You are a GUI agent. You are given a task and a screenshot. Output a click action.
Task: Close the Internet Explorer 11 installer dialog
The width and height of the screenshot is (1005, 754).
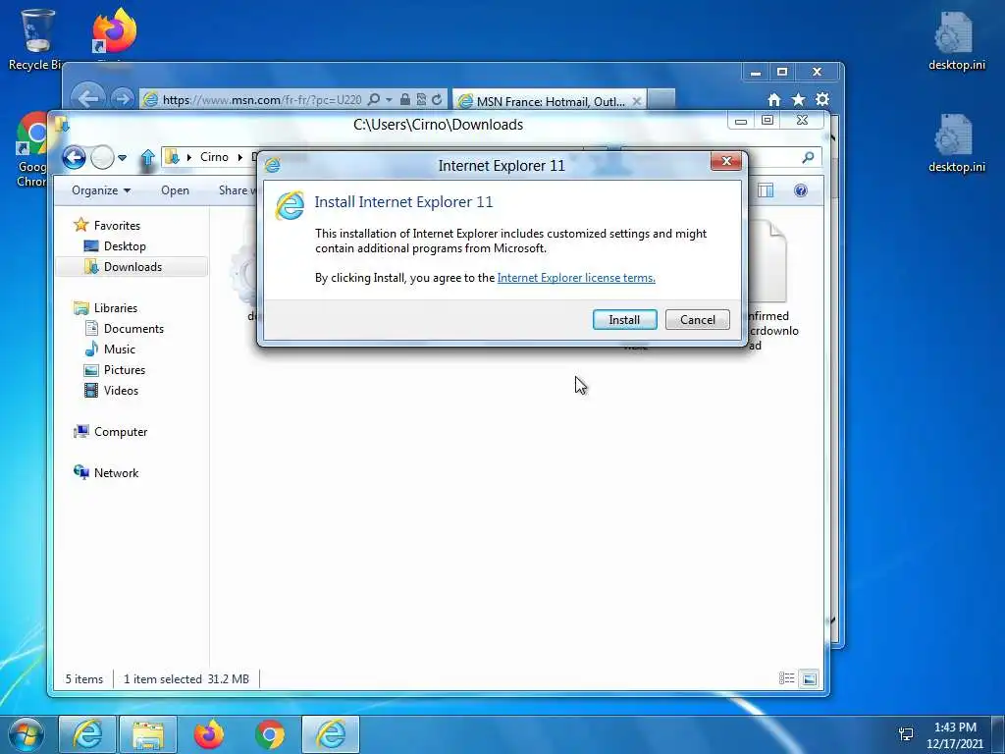(726, 162)
